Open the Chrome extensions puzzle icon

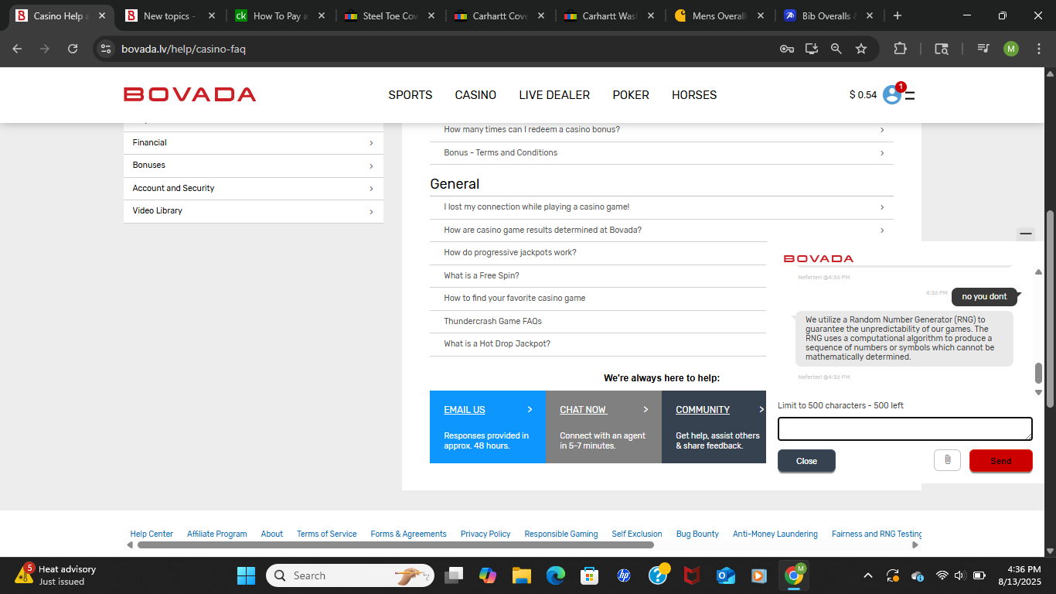coord(900,49)
